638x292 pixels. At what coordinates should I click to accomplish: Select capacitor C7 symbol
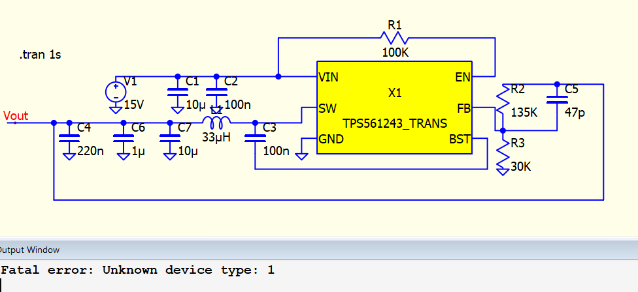pyautogui.click(x=170, y=138)
